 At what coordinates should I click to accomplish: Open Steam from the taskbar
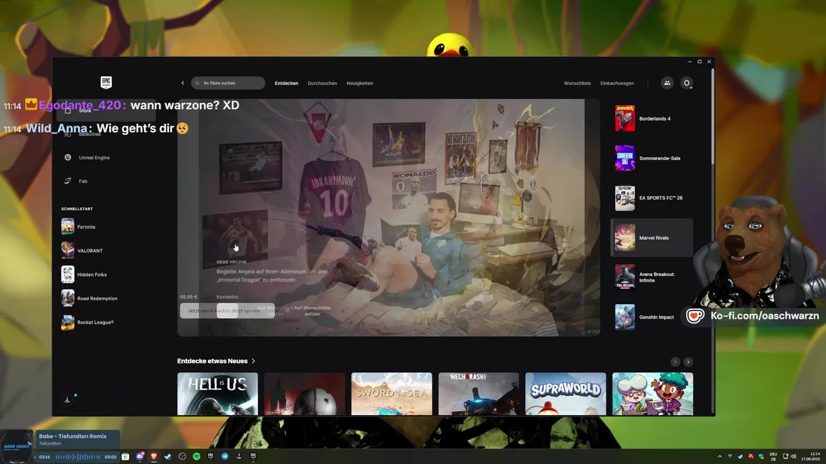tap(168, 456)
